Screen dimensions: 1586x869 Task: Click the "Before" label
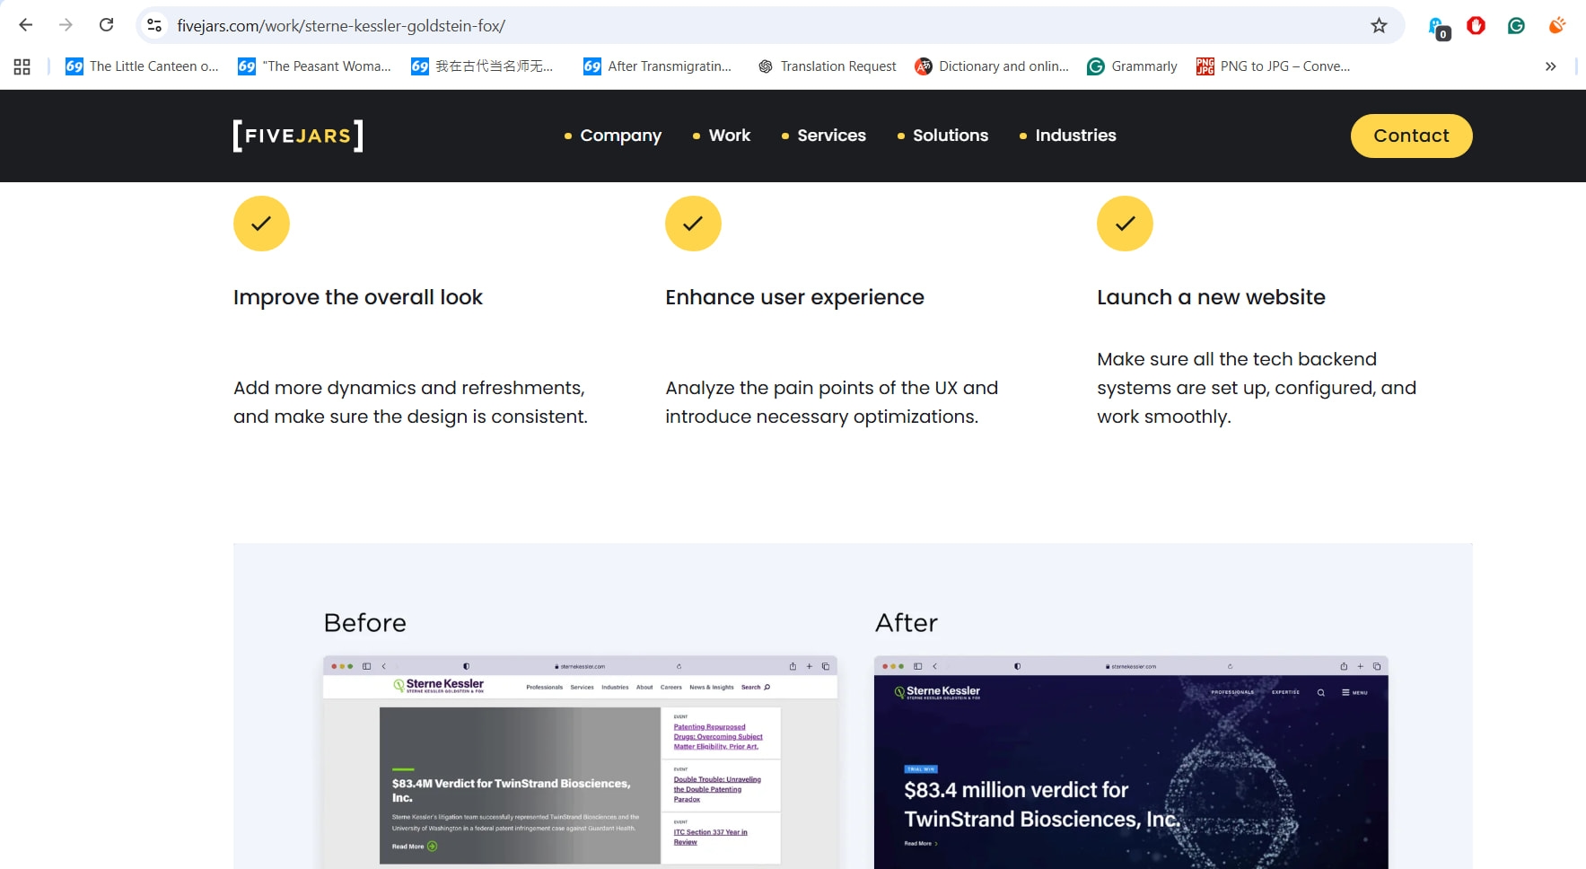pyautogui.click(x=364, y=623)
